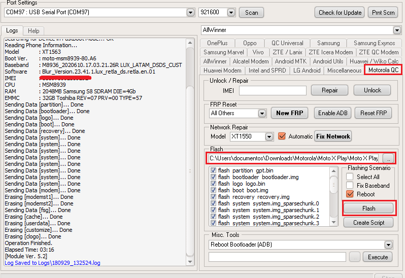Click the Execute button
The height and width of the screenshot is (278, 405).
[378, 257]
